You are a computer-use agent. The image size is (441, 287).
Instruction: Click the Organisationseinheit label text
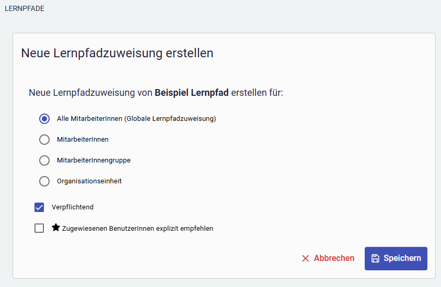point(89,181)
